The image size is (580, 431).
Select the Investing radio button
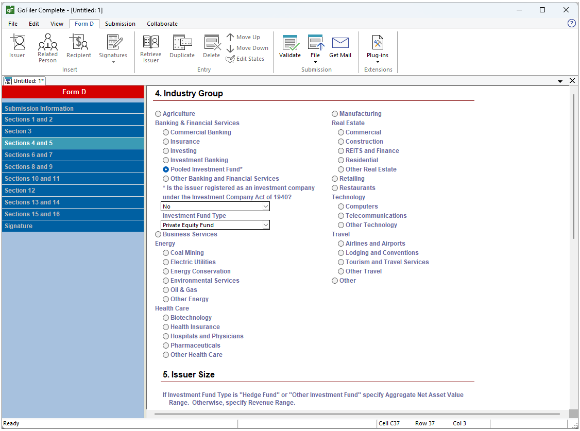(166, 151)
